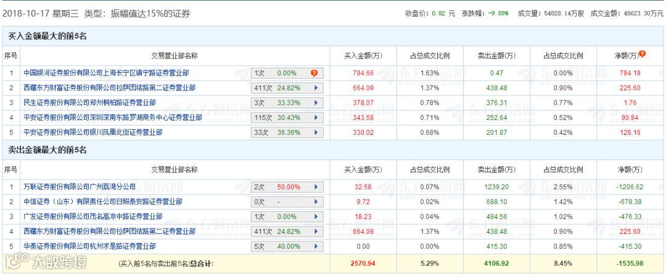Screen dimensions: 666x274
Task: Open 中信证券(山东)日照泰安路营业部 link
Action: [x=103, y=201]
